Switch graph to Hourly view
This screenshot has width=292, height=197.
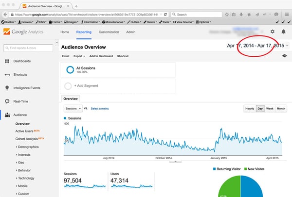[250, 109]
